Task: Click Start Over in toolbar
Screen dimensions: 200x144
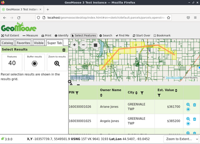Action: pyautogui.click(x=141, y=36)
